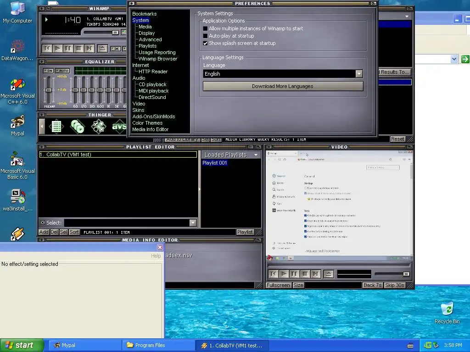Click Skip 30s in Video window

pyautogui.click(x=394, y=285)
